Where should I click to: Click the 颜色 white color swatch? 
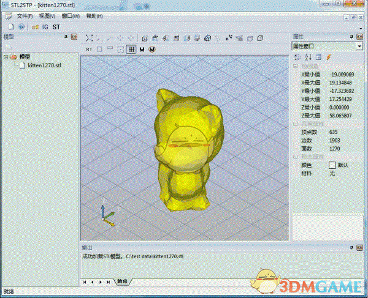coord(332,165)
